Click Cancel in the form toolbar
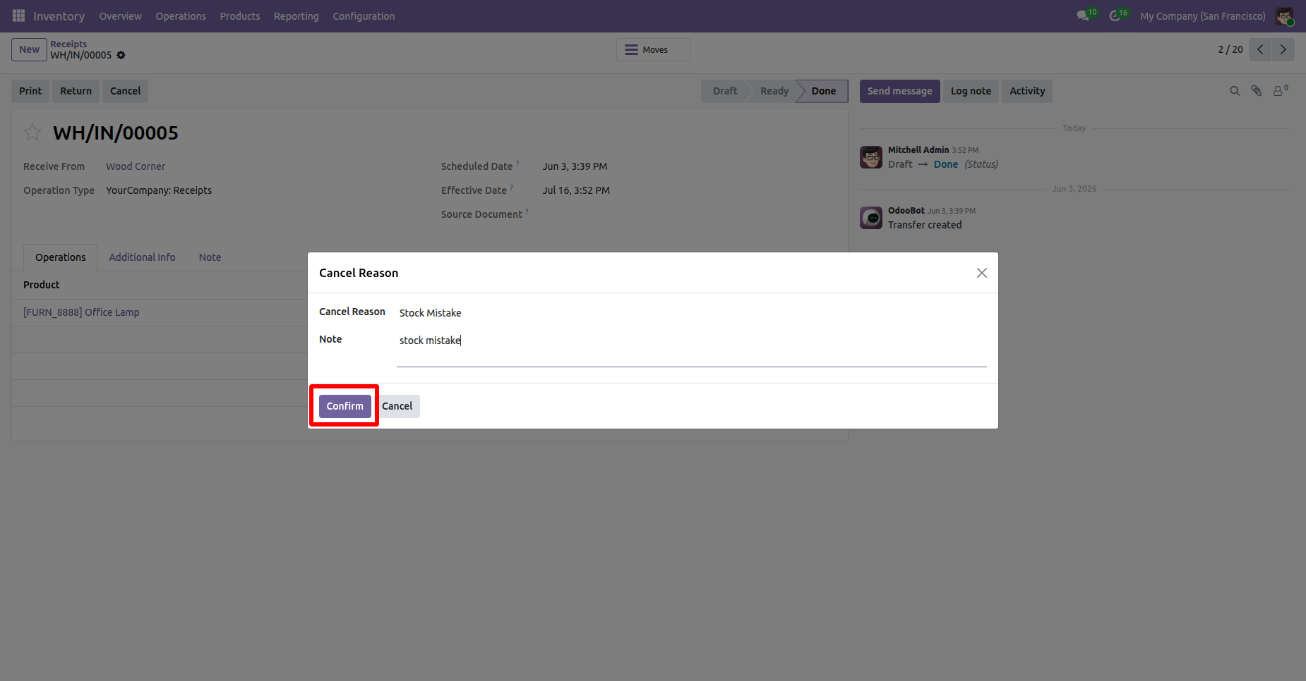 [x=125, y=91]
